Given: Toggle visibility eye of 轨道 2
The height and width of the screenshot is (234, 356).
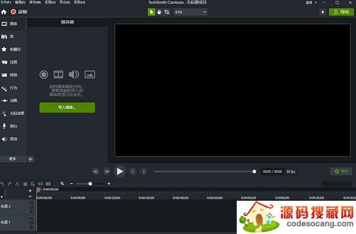Looking at the screenshot, I should 31,202.
